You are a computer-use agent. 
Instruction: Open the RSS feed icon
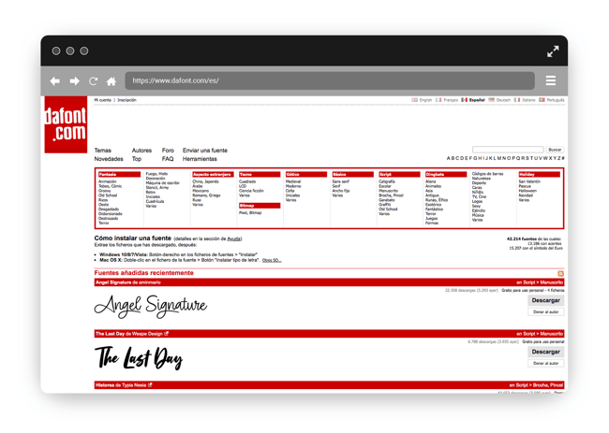click(x=561, y=273)
